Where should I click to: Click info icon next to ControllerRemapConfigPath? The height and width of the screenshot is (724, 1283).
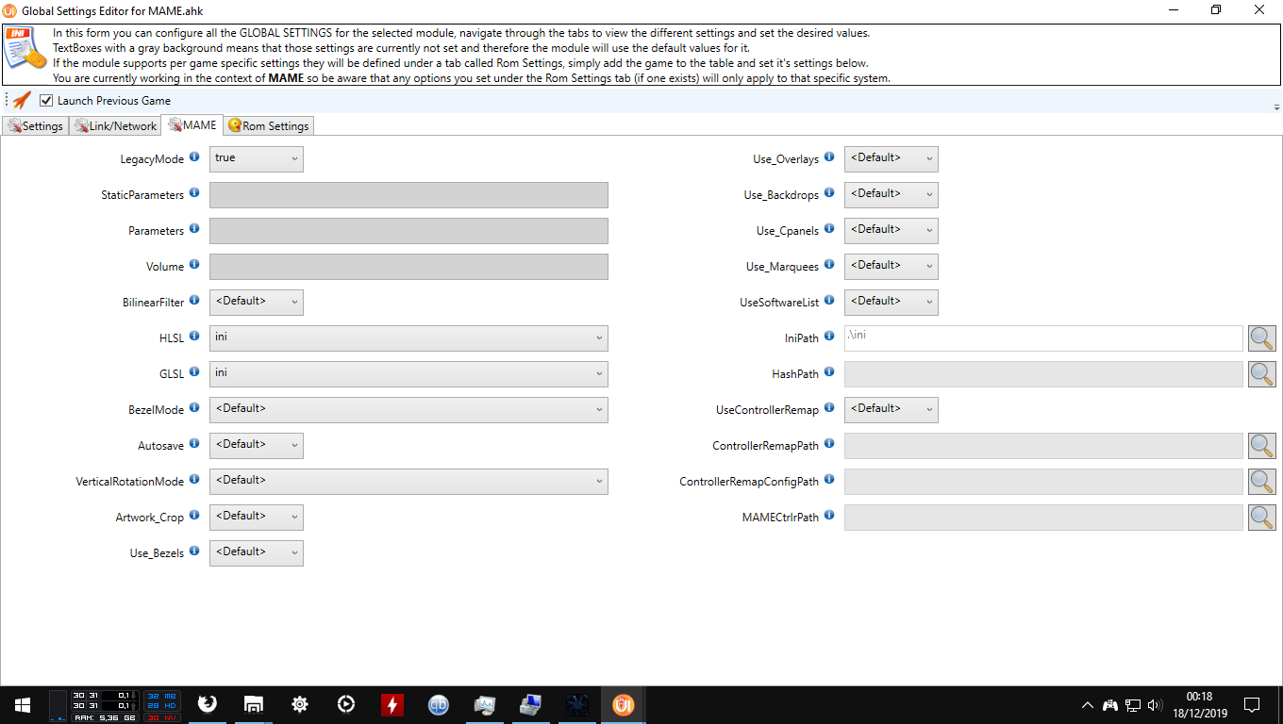coord(829,480)
